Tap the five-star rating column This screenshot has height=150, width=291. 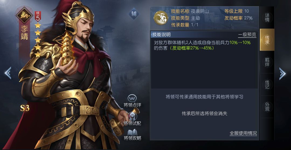38,40
